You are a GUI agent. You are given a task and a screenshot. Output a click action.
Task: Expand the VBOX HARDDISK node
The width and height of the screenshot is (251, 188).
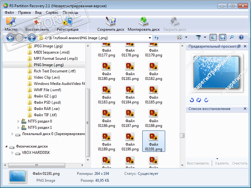(x=12, y=153)
